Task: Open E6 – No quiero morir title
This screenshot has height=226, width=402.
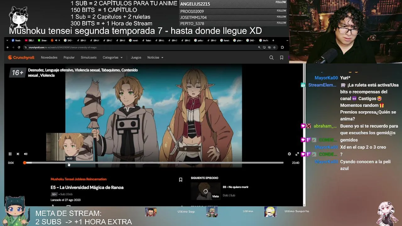Action: click(236, 187)
